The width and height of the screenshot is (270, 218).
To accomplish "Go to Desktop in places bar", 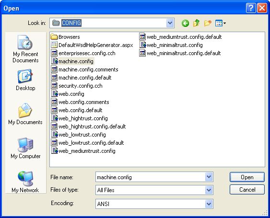I will pyautogui.click(x=25, y=80).
